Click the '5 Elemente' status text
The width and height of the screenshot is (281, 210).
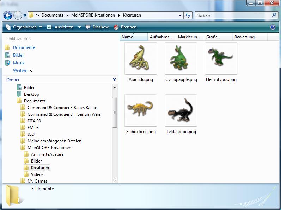(x=42, y=189)
